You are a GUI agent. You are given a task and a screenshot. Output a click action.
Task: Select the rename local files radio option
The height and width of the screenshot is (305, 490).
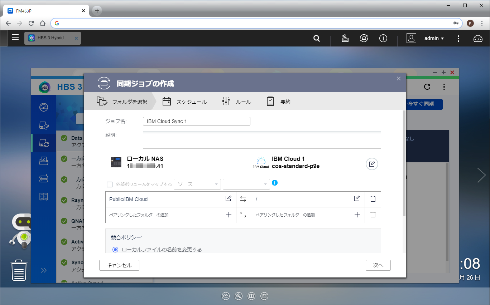coord(115,250)
